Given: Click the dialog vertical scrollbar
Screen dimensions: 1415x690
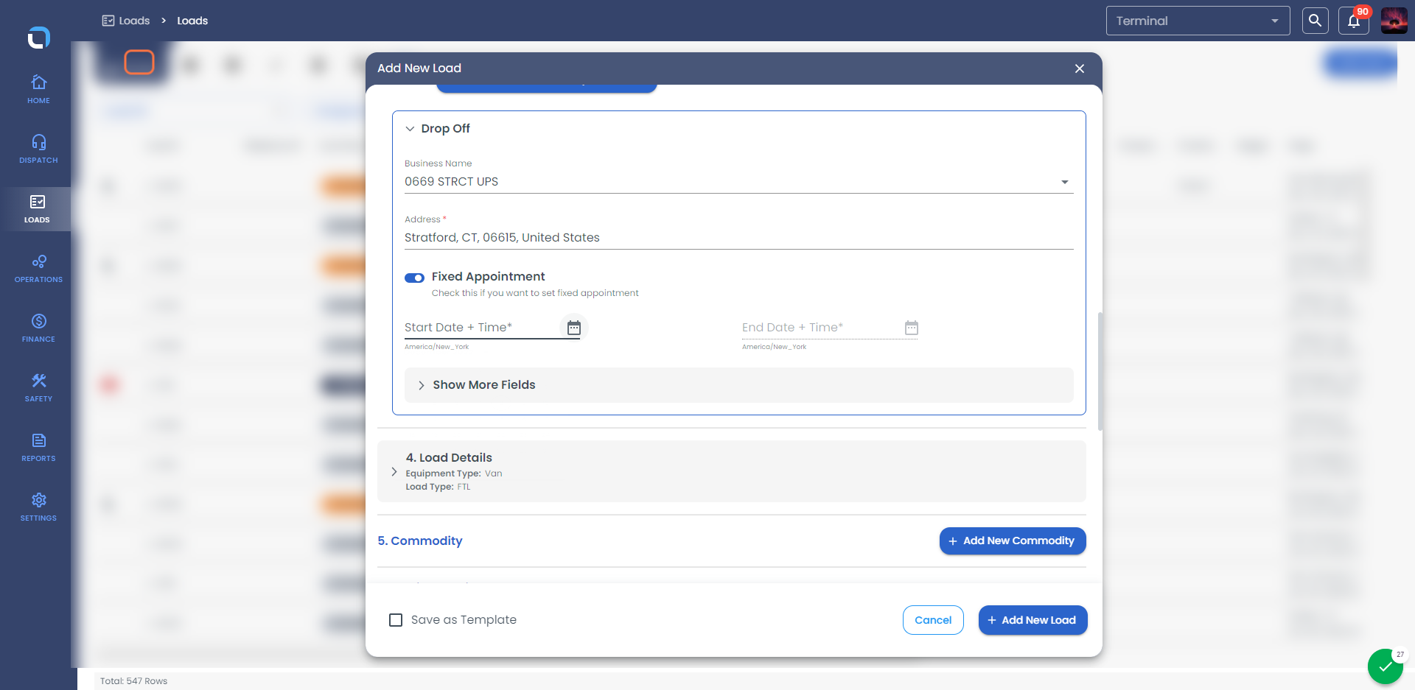Looking at the screenshot, I should coord(1100,371).
